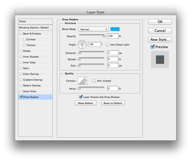191x161 pixels.
Task: Click the angle dial control
Action: coord(82,44)
